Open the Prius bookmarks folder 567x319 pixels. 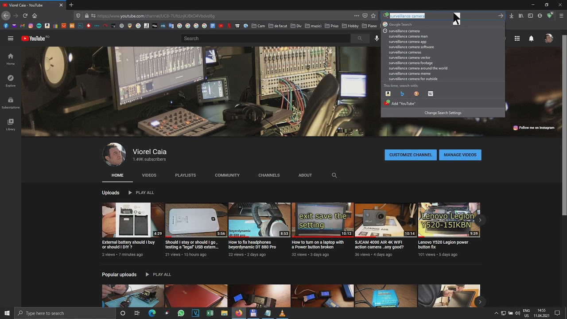331,26
